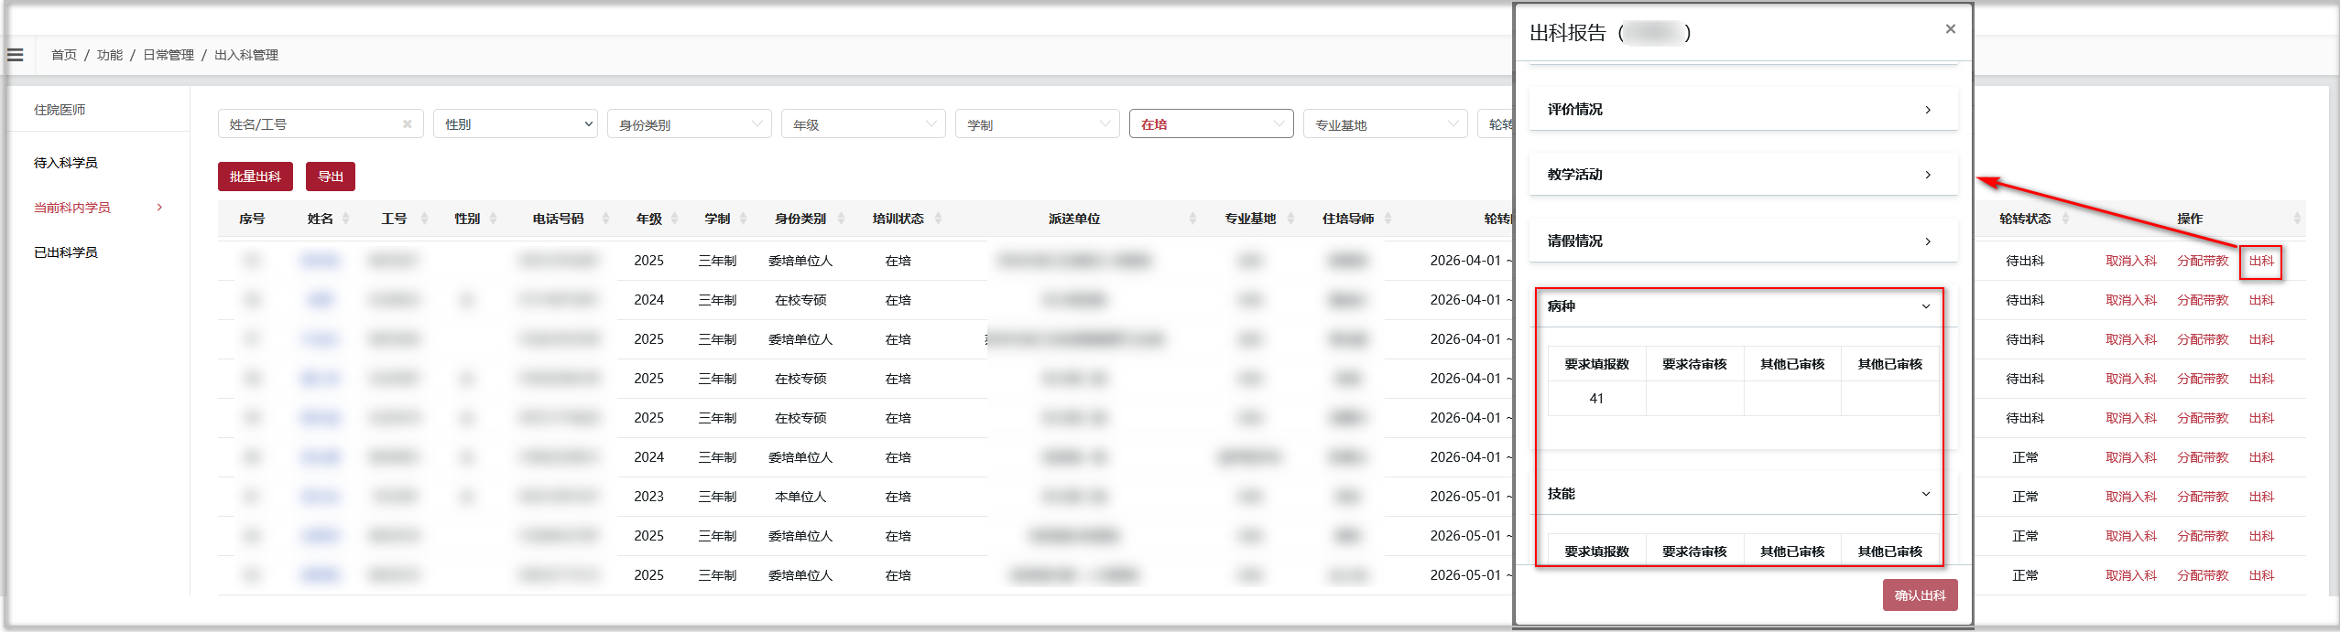Viewport: 2340px width, 632px height.
Task: Close the 出科报告 dialog
Action: pyautogui.click(x=1951, y=29)
